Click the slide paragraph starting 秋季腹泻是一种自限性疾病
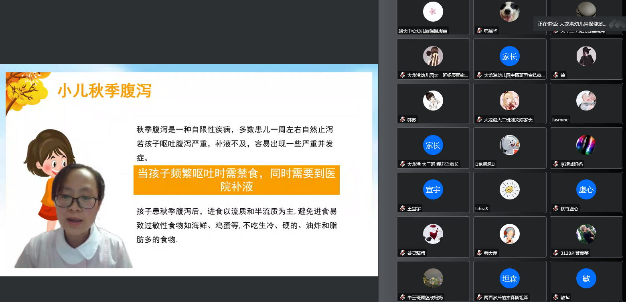 click(x=235, y=143)
